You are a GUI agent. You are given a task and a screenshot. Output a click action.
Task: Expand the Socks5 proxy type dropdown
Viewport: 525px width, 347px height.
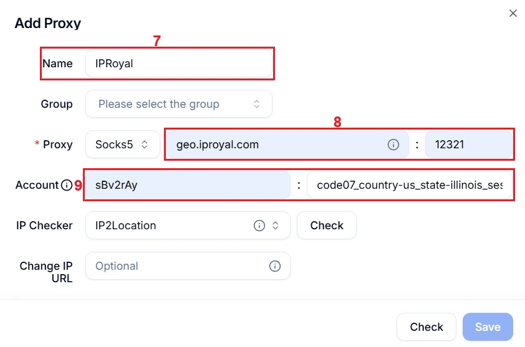122,145
